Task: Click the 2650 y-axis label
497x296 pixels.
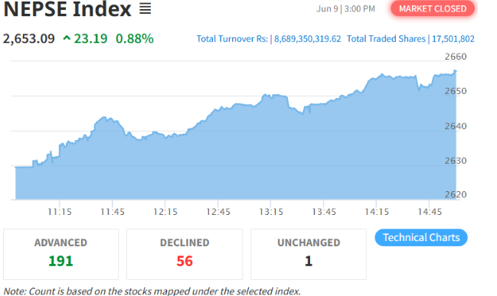Action: 456,91
